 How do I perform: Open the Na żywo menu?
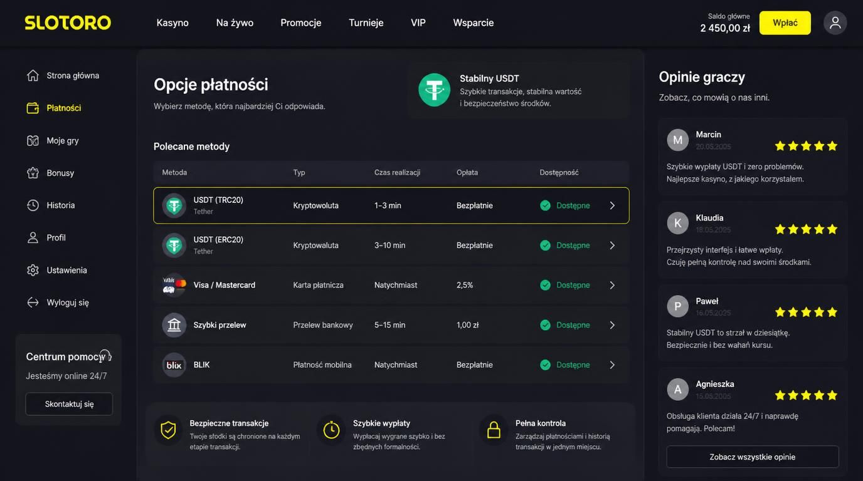pyautogui.click(x=235, y=23)
